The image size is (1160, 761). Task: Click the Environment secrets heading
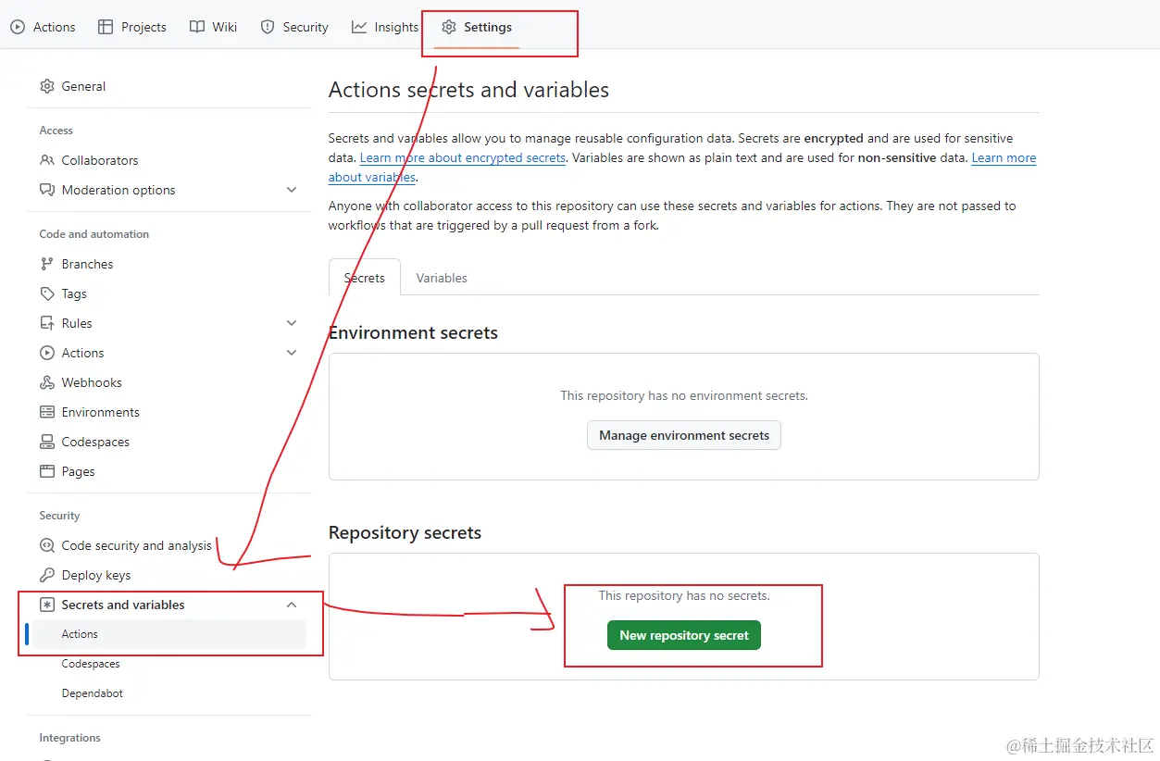click(x=413, y=332)
